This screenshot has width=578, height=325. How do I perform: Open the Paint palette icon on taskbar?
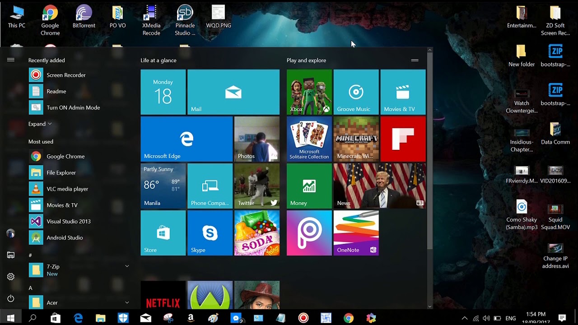pos(213,318)
